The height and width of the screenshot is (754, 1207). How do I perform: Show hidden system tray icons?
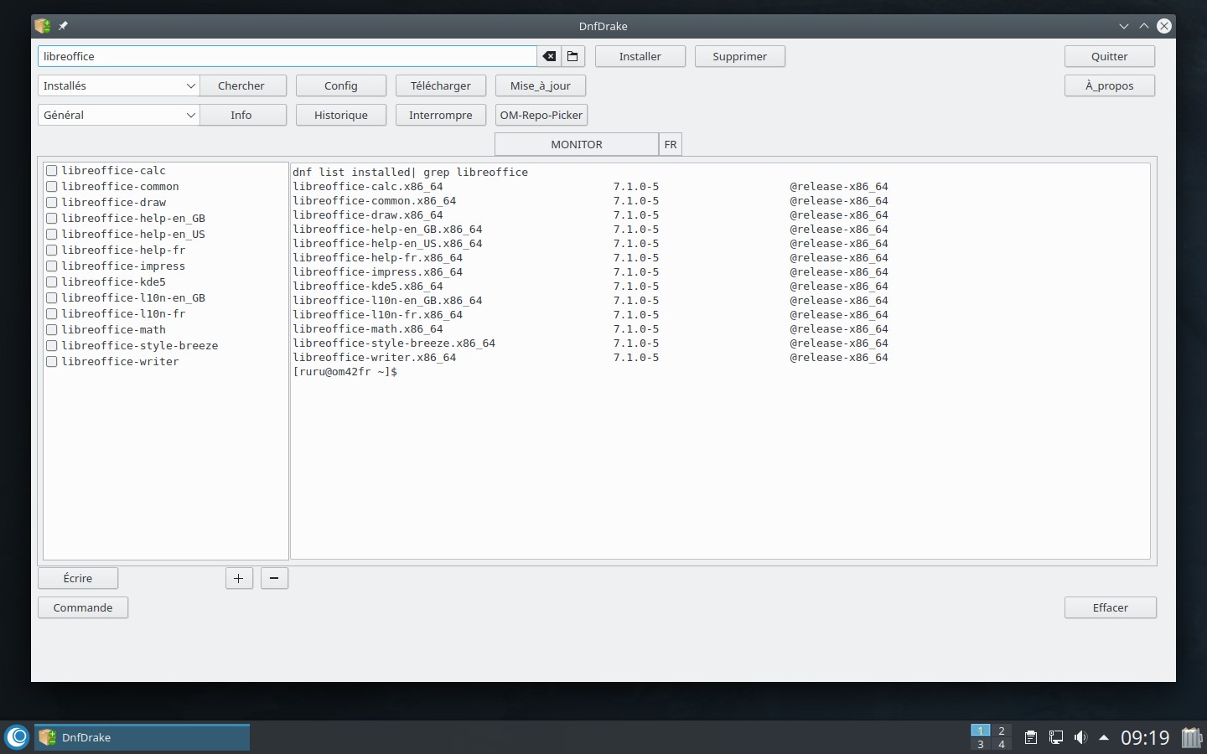(x=1104, y=737)
